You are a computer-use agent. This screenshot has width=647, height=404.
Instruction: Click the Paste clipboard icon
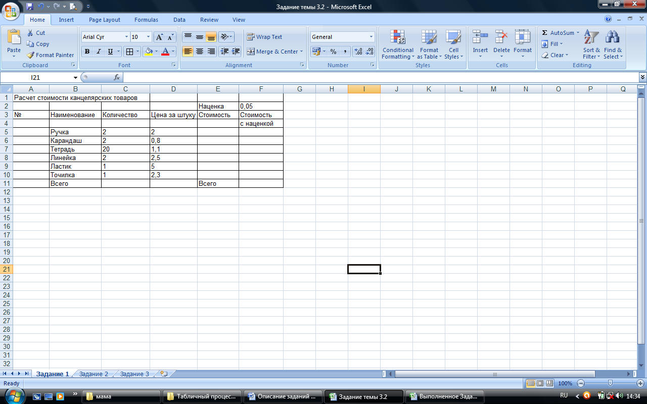14,37
